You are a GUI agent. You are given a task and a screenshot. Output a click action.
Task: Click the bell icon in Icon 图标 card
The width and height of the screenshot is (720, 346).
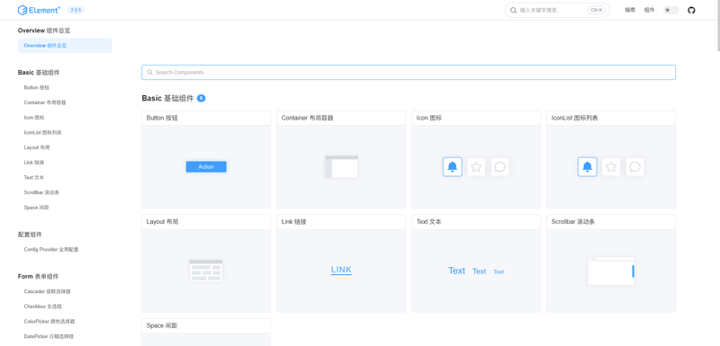click(x=453, y=167)
